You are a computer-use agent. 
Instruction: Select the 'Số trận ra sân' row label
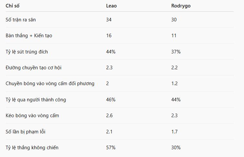[21, 20]
